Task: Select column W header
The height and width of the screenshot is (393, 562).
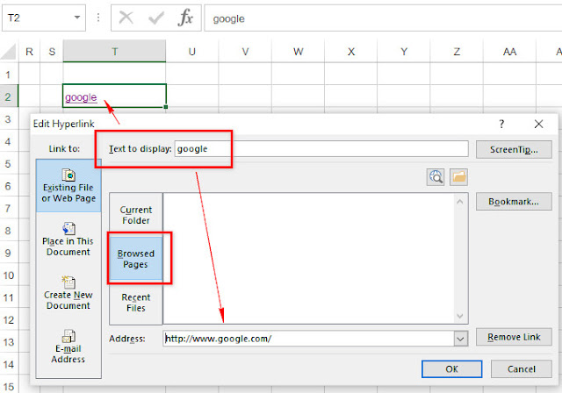Action: point(298,52)
